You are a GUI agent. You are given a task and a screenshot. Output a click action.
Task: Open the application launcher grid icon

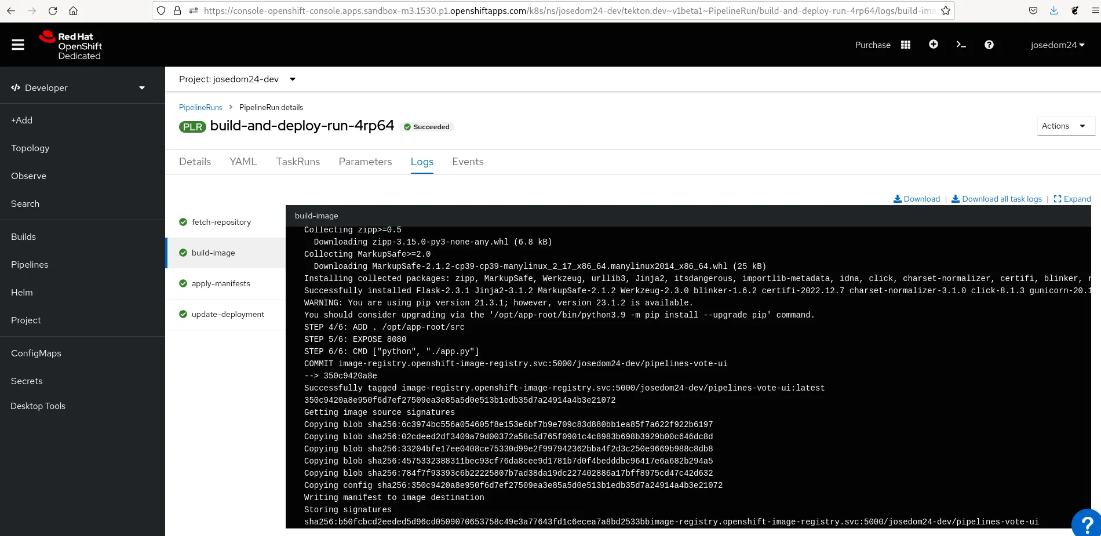coord(906,45)
